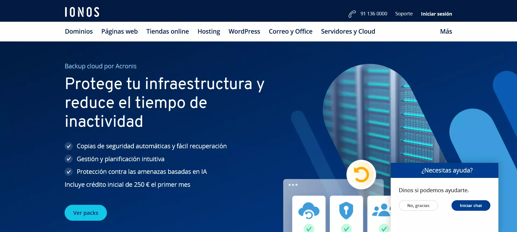Open the Servidores y Cloud menu
The height and width of the screenshot is (232, 517).
point(348,31)
